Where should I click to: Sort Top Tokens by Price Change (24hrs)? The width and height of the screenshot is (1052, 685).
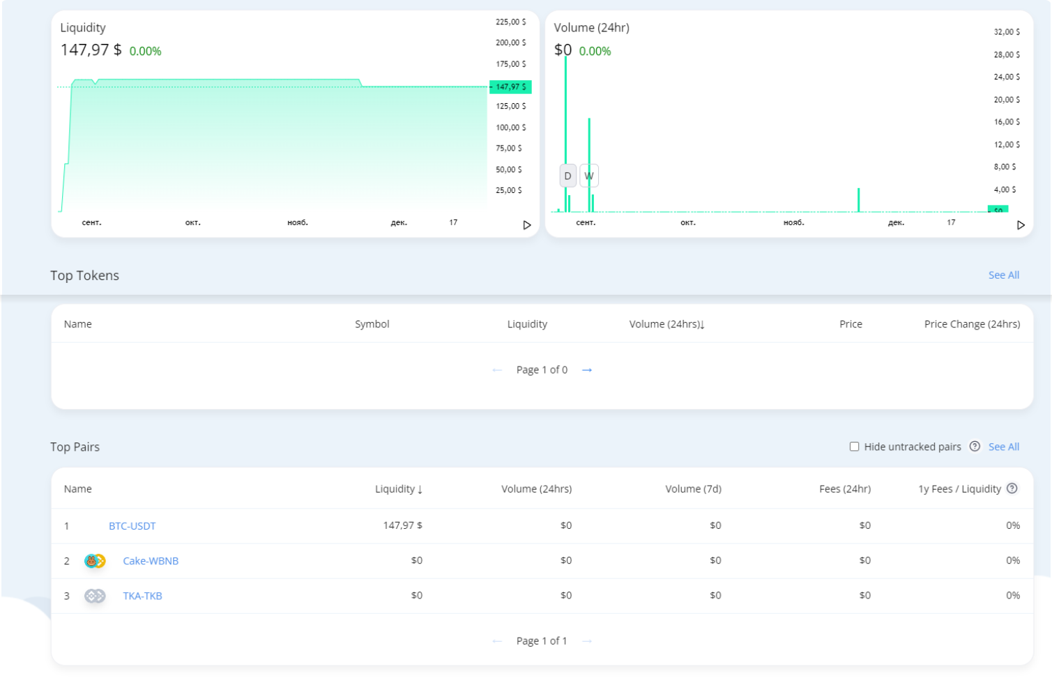click(972, 324)
